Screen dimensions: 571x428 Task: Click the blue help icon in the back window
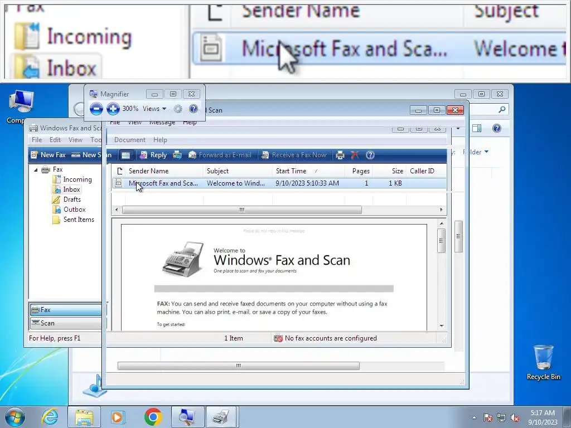[x=496, y=128]
